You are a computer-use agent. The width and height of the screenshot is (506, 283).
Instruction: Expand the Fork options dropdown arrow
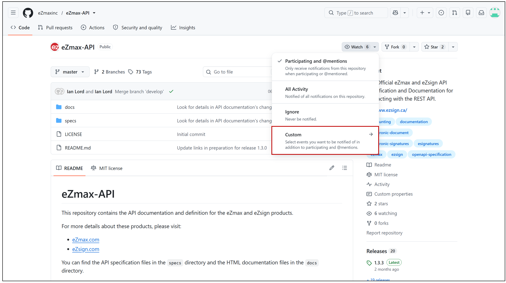[x=414, y=47]
